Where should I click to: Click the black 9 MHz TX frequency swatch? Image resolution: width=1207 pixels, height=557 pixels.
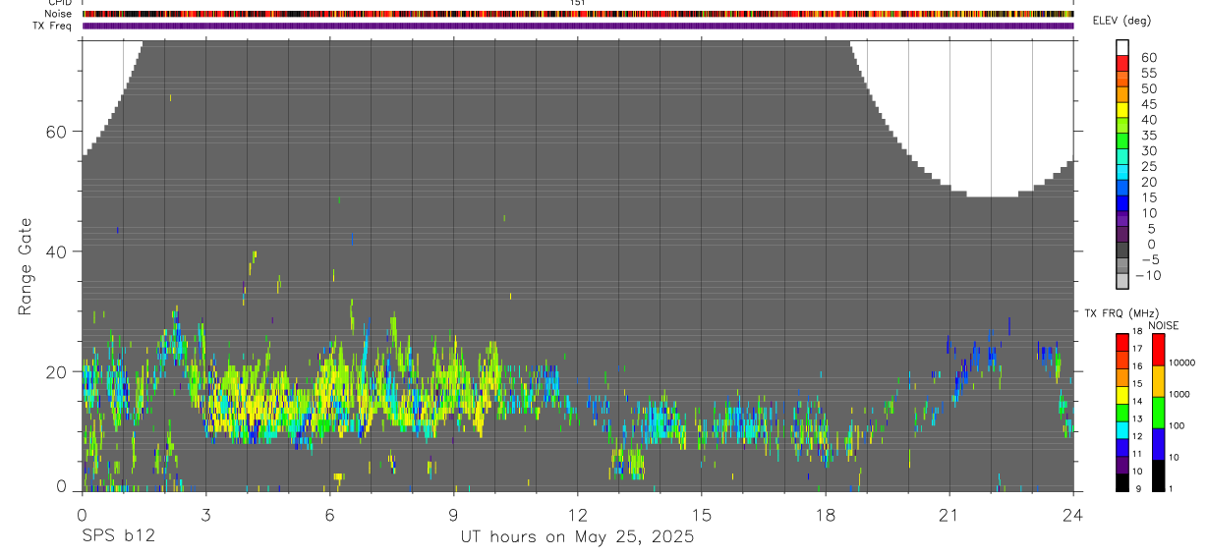click(x=1122, y=482)
